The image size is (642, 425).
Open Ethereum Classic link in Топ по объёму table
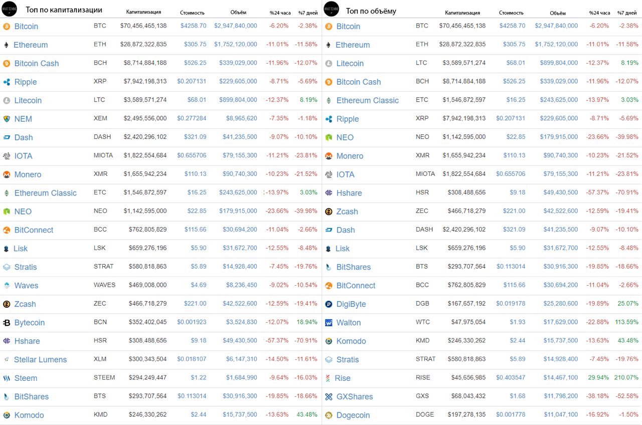(368, 100)
